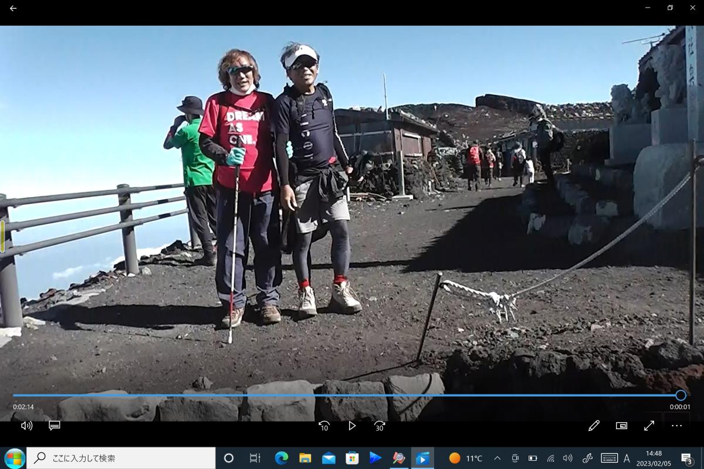Toggle the IME input mode A indicator
Image resolution: width=704 pixels, height=469 pixels.
click(x=627, y=458)
